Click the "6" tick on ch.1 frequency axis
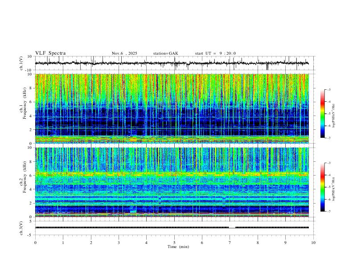353x272 pixels. 31,102
